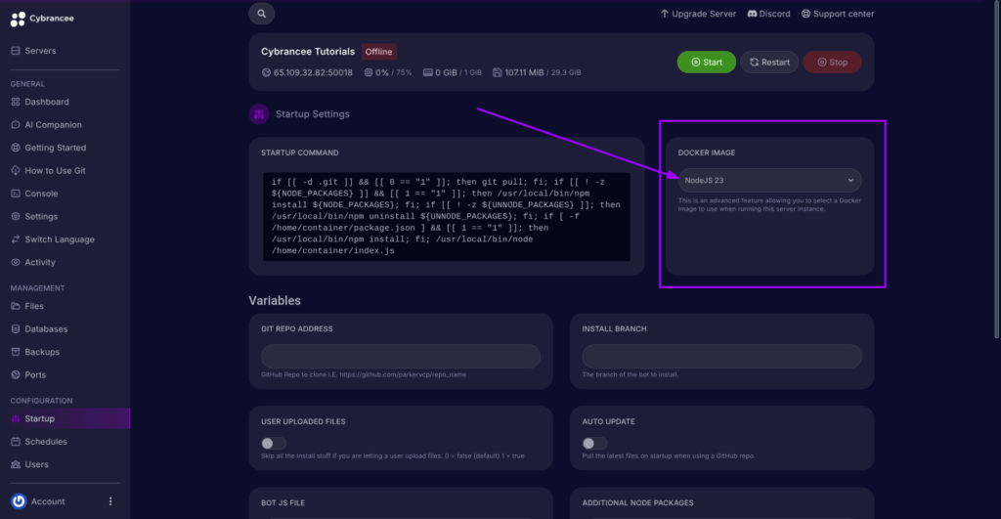Click the Cybrancee logo icon
The width and height of the screenshot is (1001, 519).
point(18,20)
